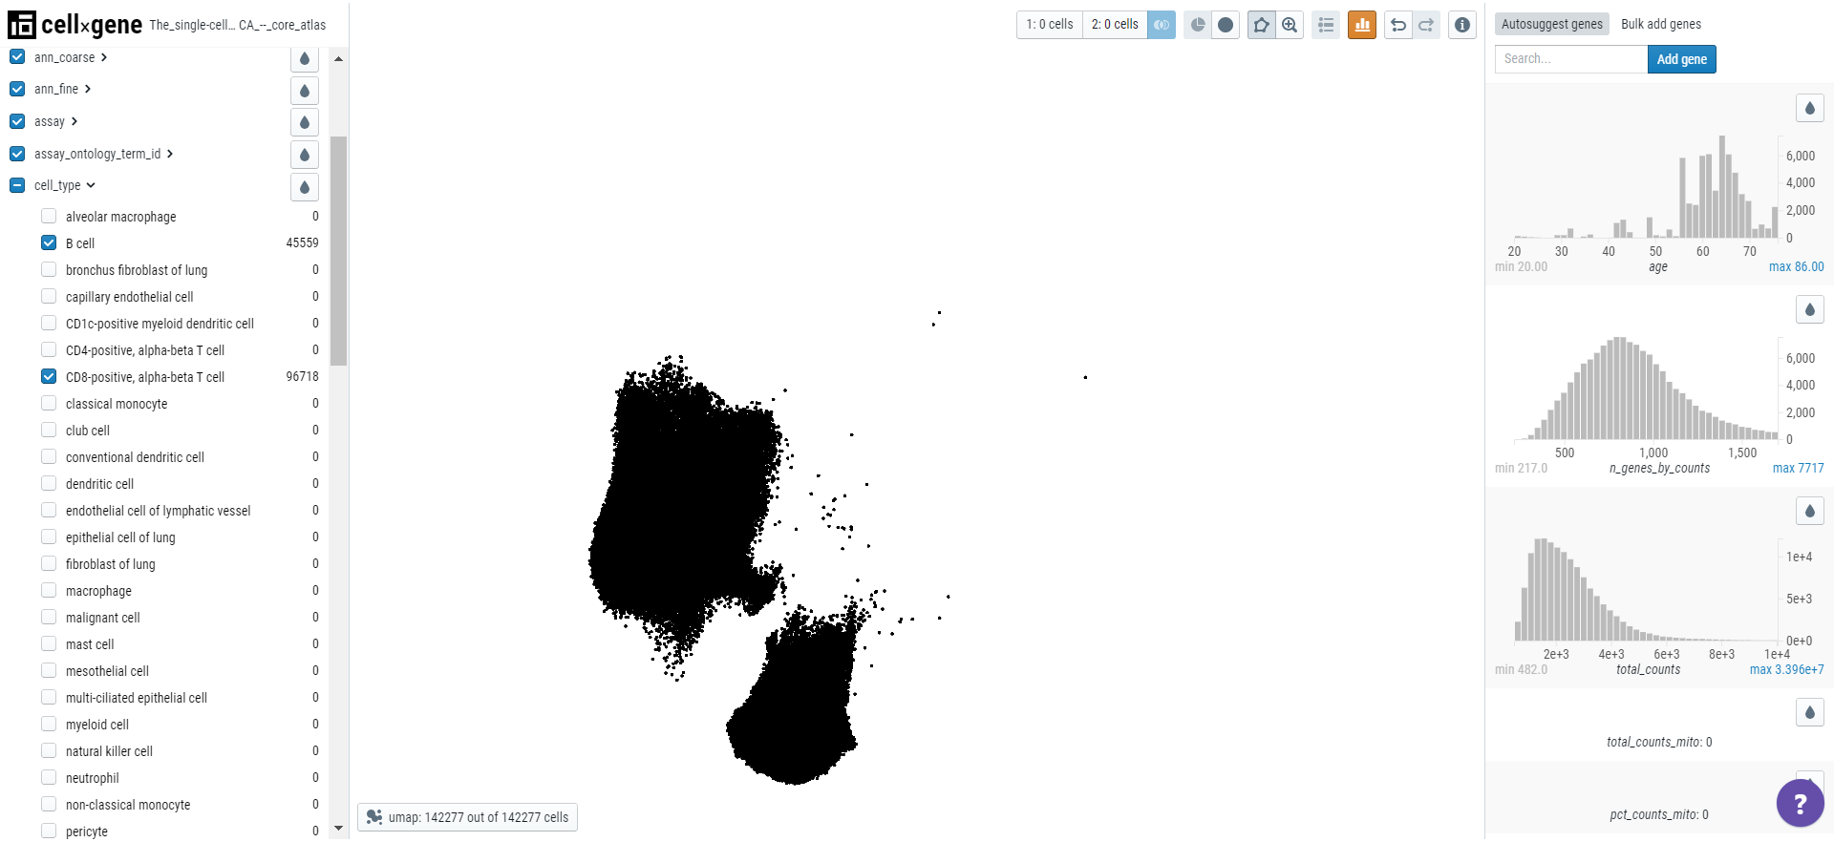Uncheck the ann_fine category checkbox
Image resolution: width=1834 pixels, height=842 pixels.
[x=17, y=89]
